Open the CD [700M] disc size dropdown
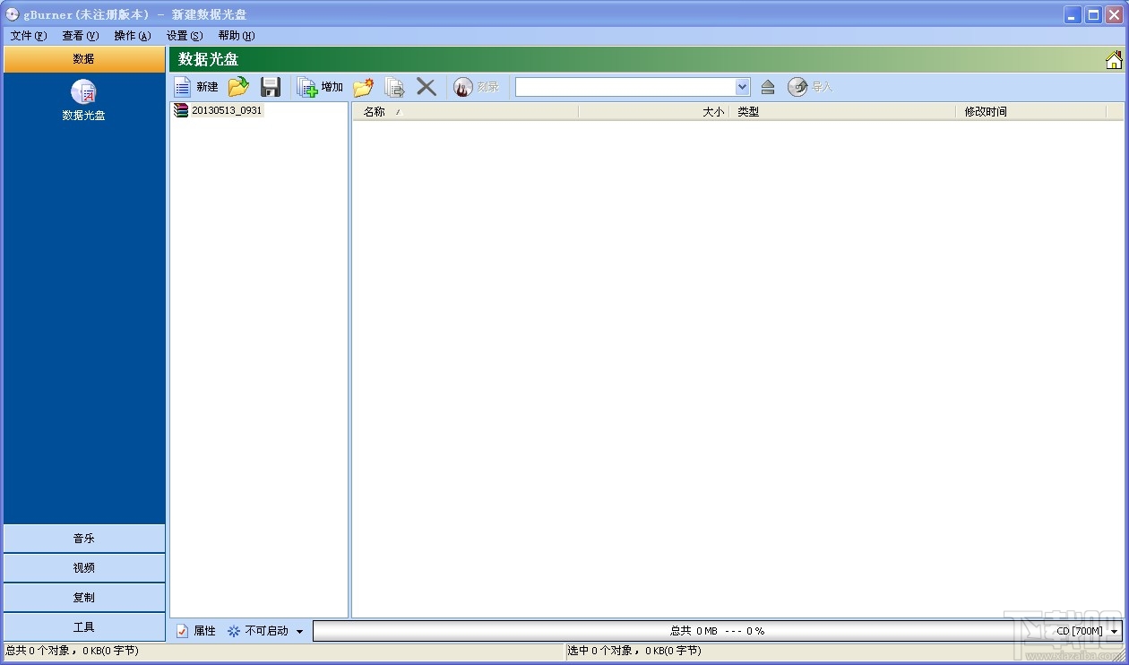1129x665 pixels. [1115, 631]
